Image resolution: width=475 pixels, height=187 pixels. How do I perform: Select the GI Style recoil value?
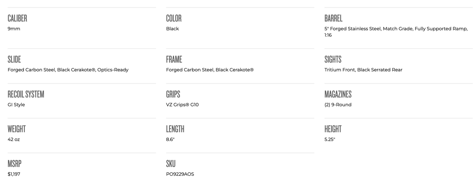point(16,105)
